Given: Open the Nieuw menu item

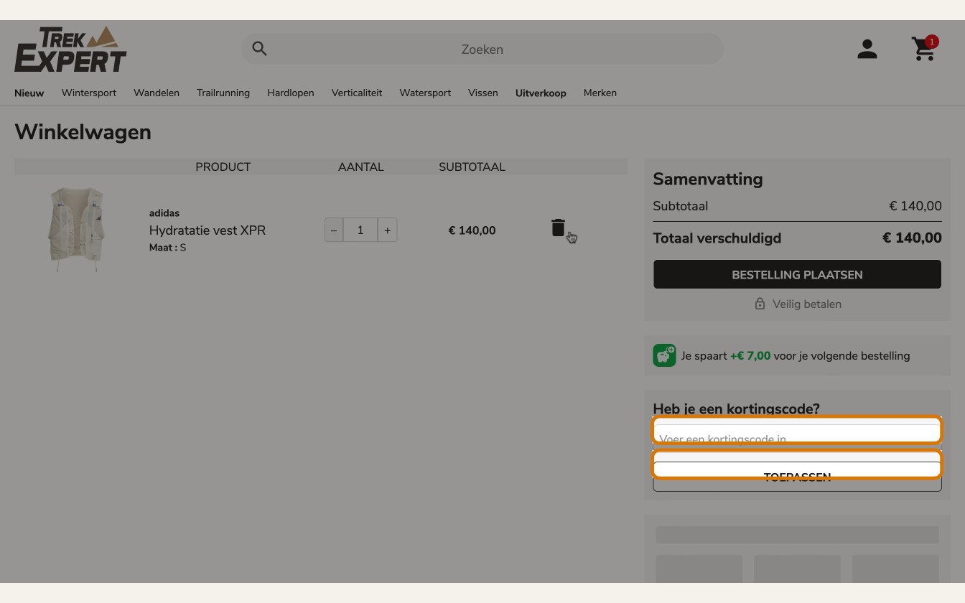Looking at the screenshot, I should click(29, 93).
